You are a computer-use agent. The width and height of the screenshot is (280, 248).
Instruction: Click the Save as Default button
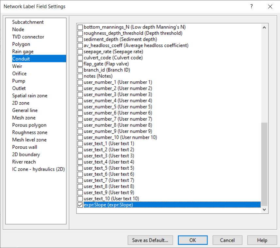point(150,240)
